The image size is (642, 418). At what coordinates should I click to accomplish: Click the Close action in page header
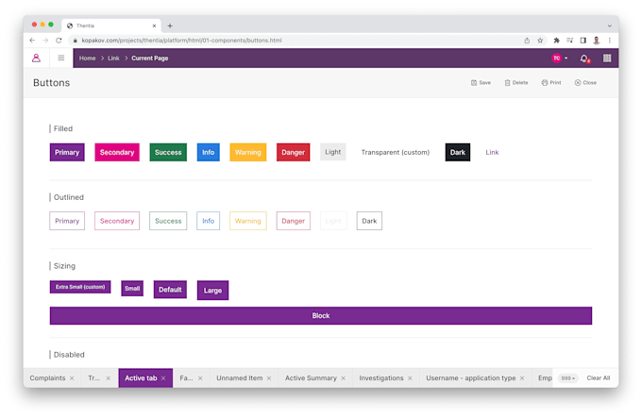pyautogui.click(x=585, y=83)
